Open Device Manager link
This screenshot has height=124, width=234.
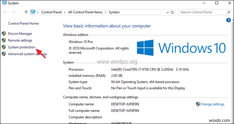tap(20, 34)
